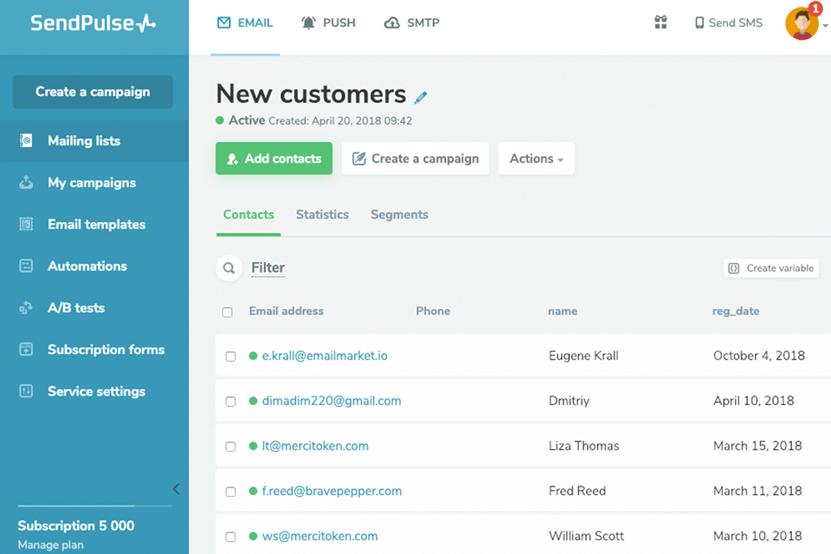Sort by the Email address column header

click(287, 312)
